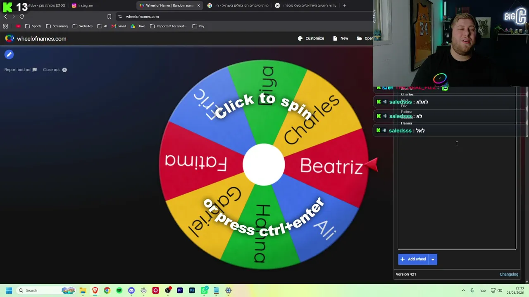Viewport: 529px width, 297px height.
Task: Open the Changelog link
Action: (x=509, y=274)
